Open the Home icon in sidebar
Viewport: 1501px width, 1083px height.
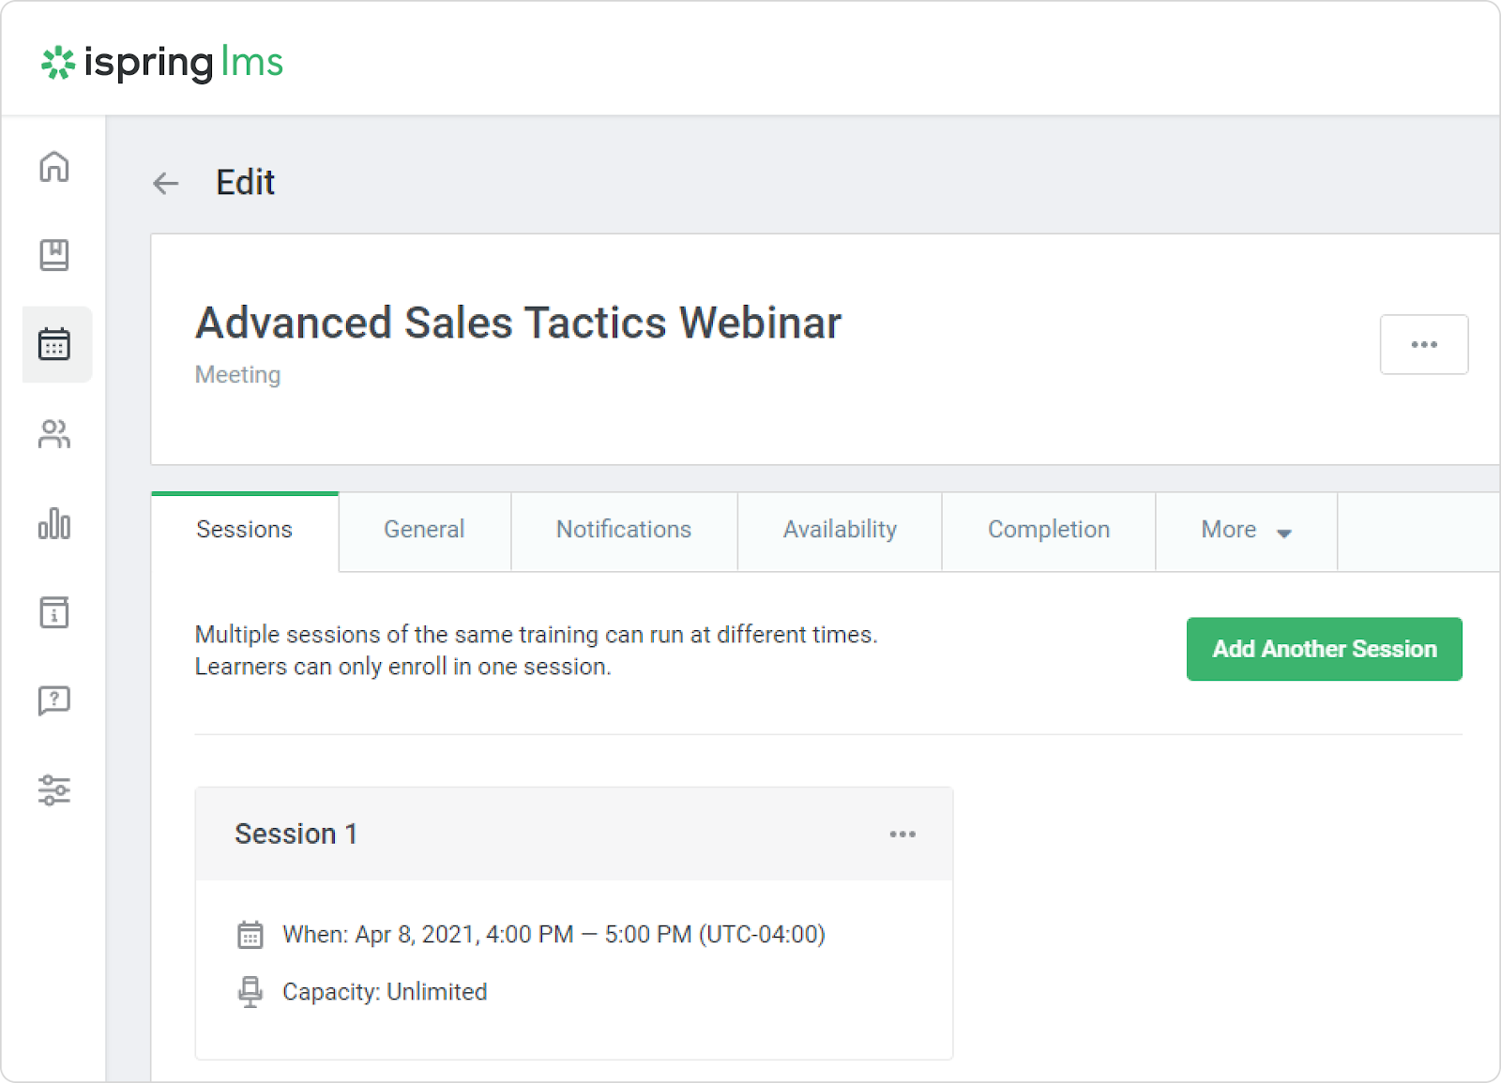[54, 167]
